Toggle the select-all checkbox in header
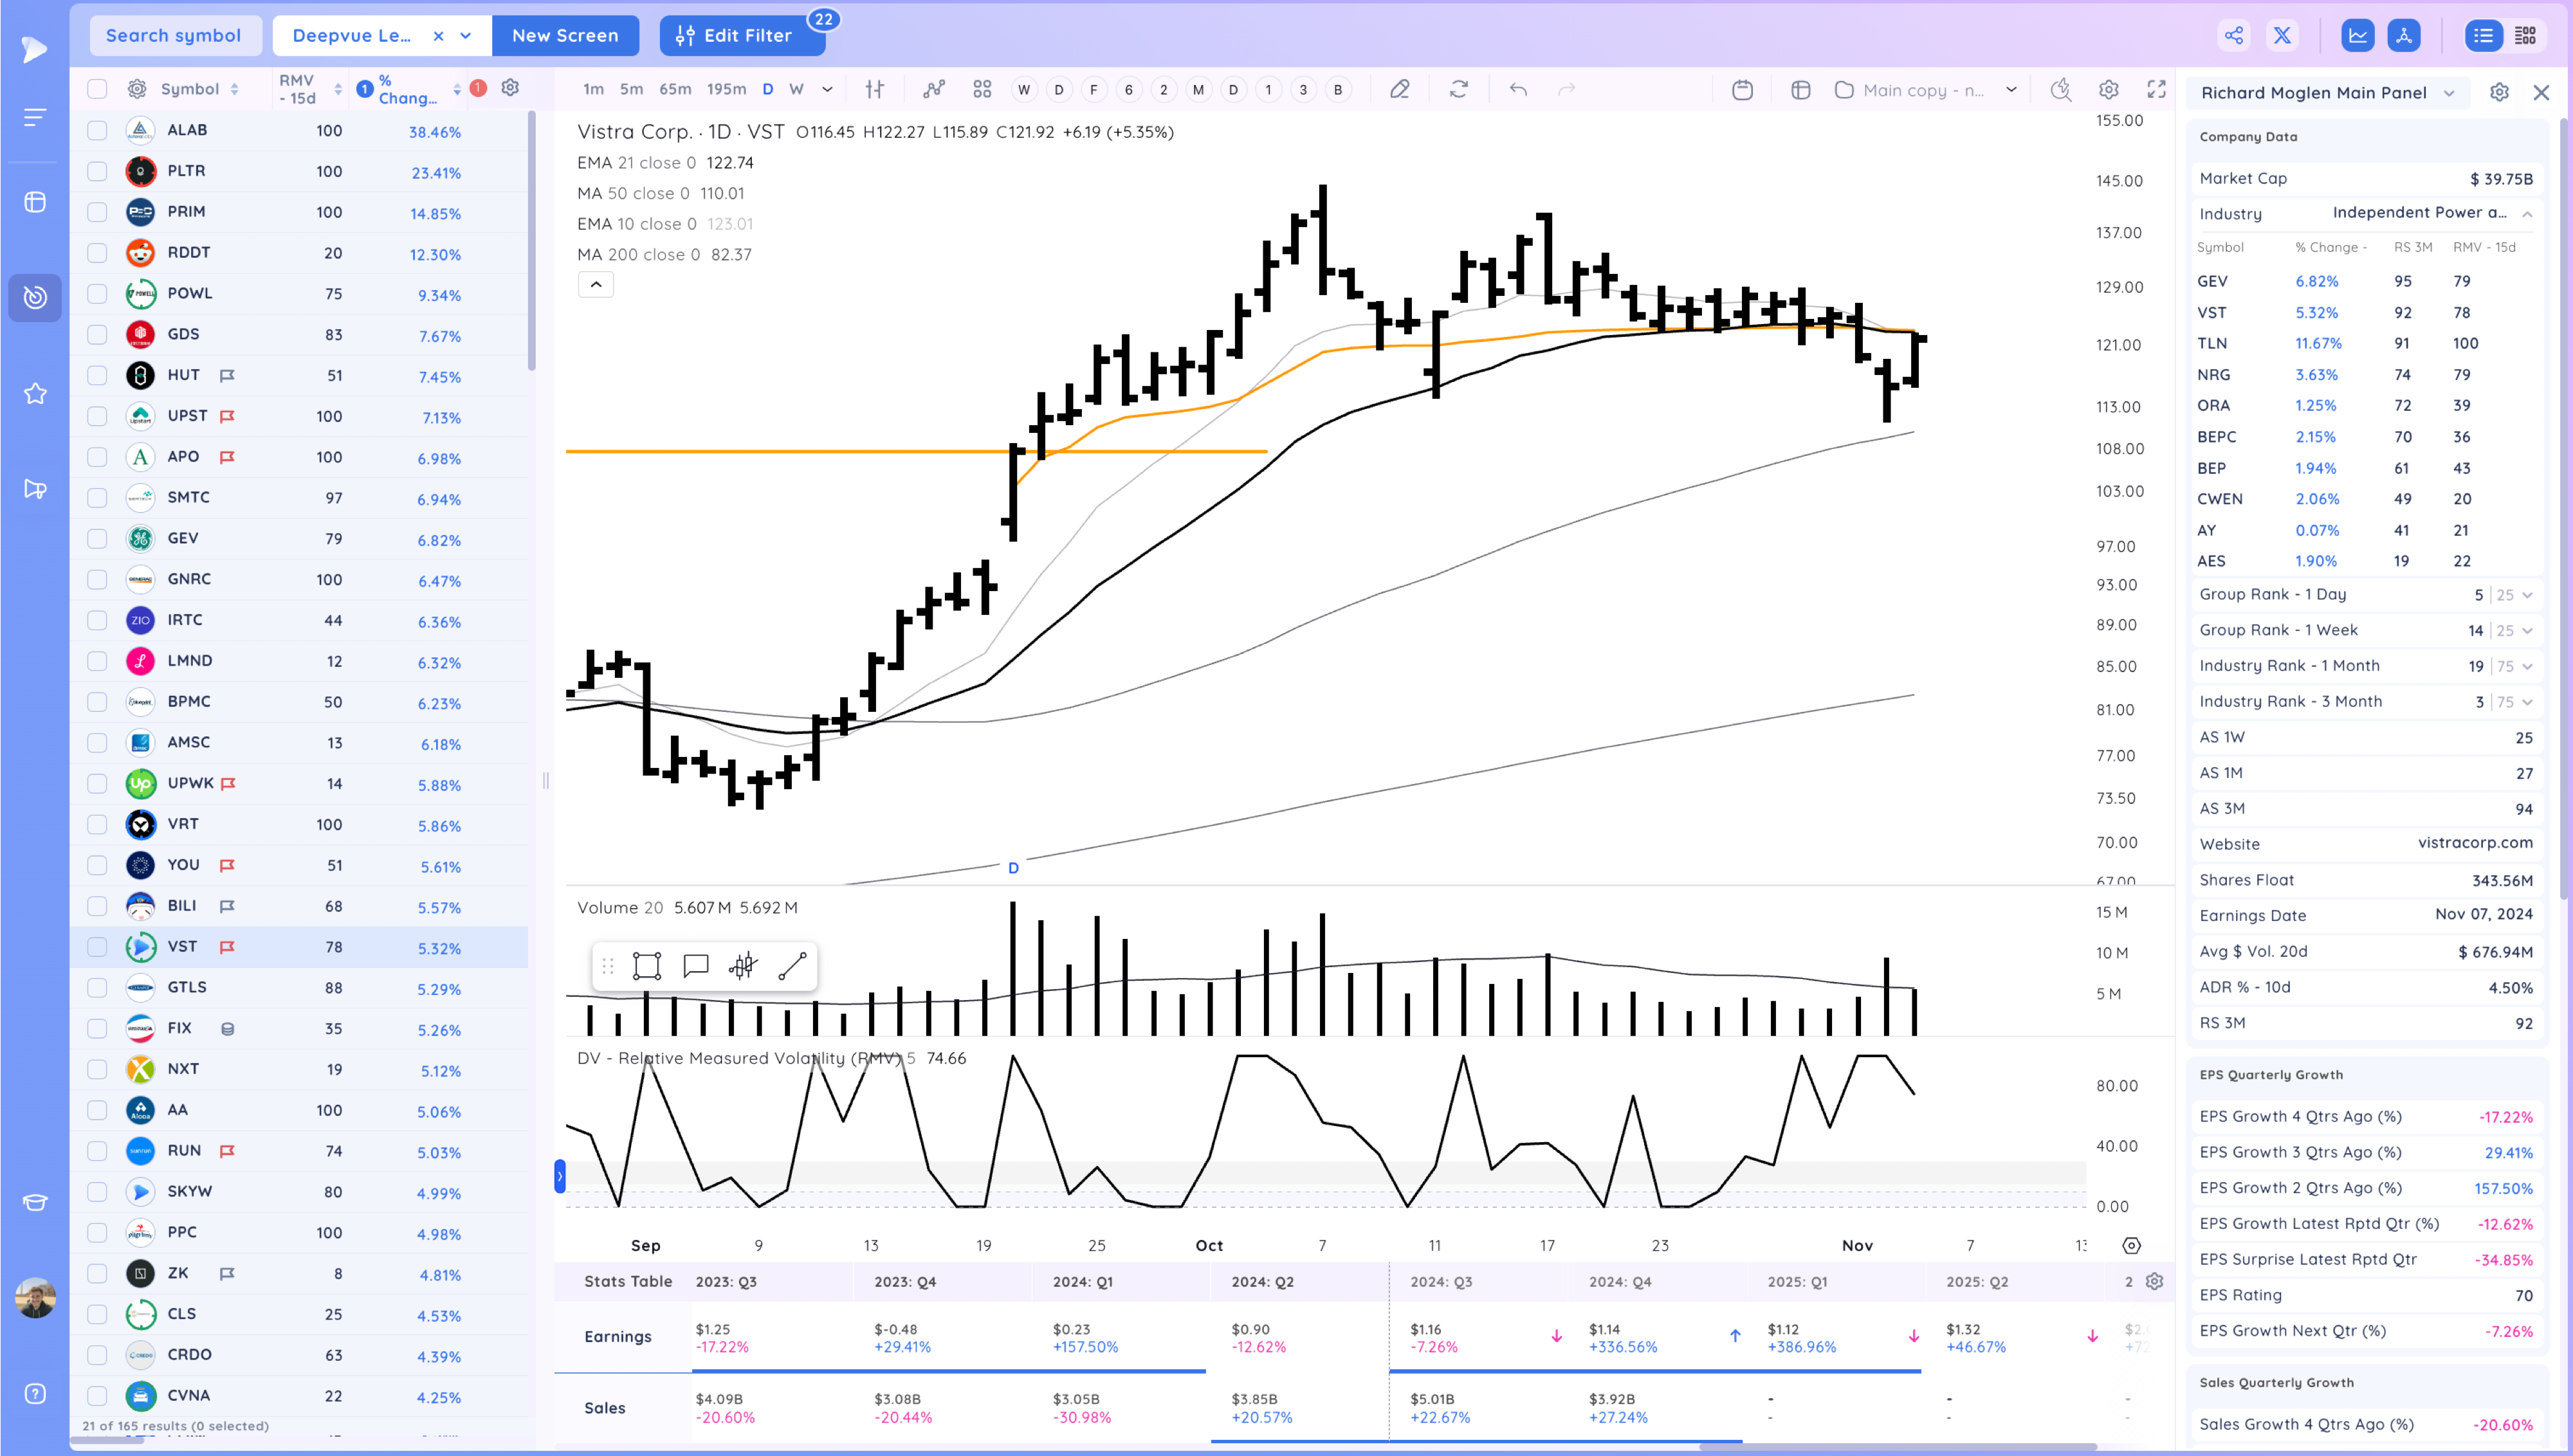2573x1456 pixels. coord(97,89)
